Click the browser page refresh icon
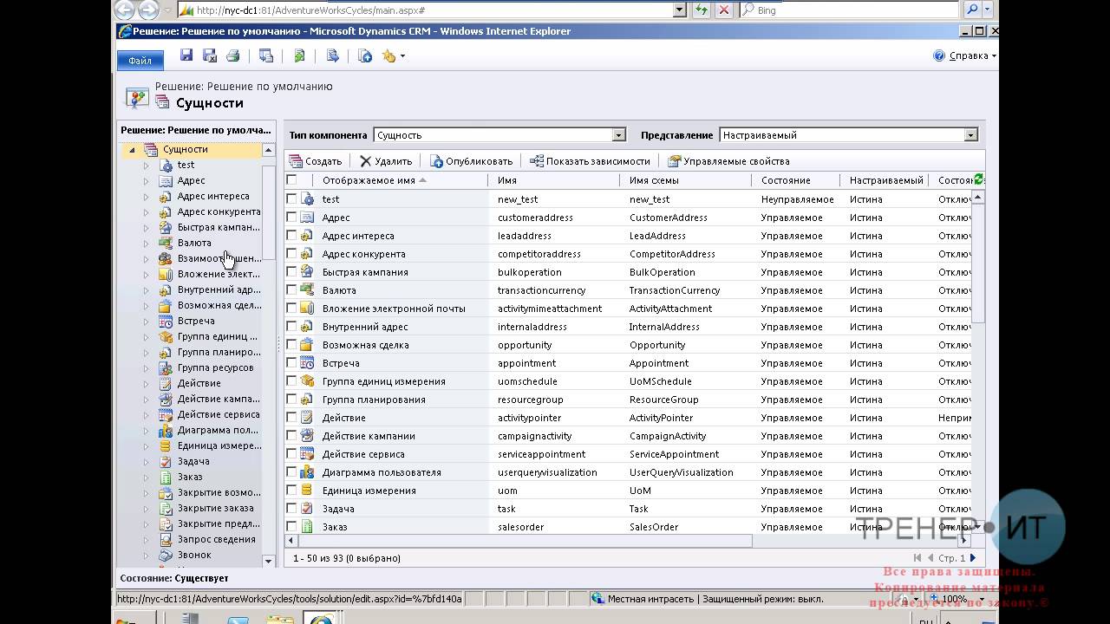This screenshot has height=624, width=1110. [701, 10]
